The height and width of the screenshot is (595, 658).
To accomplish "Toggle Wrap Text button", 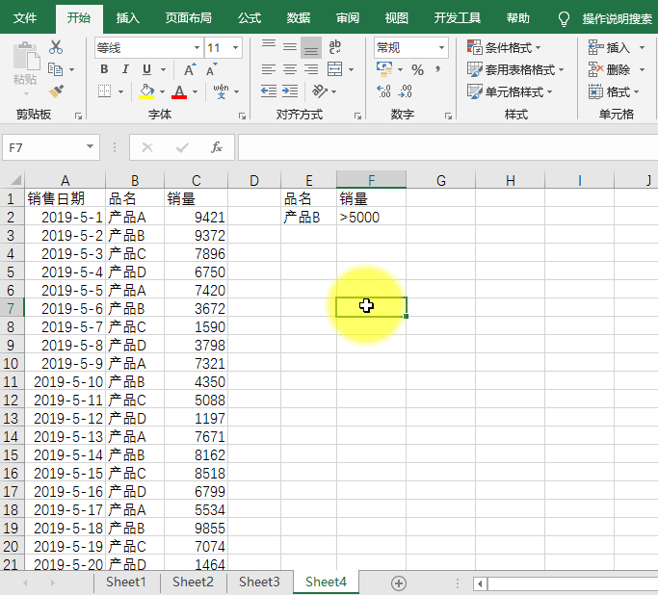I will (x=335, y=47).
